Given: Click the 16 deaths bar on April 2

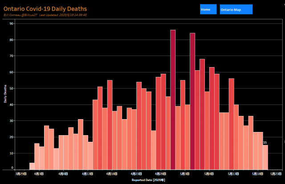Looking at the screenshot, I should [x=37, y=156].
